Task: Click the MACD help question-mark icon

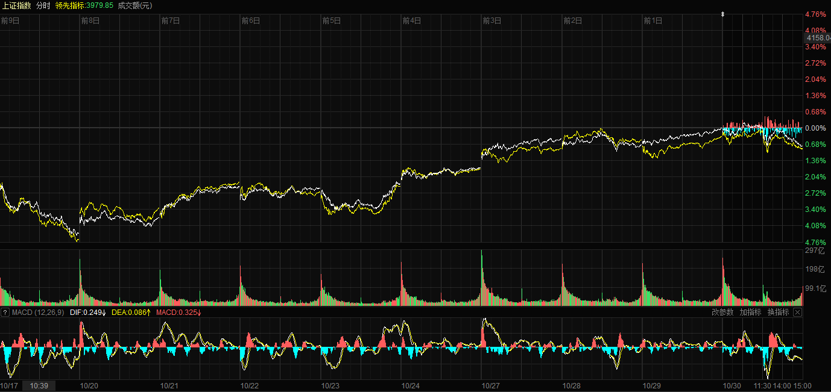Action: 5,313
